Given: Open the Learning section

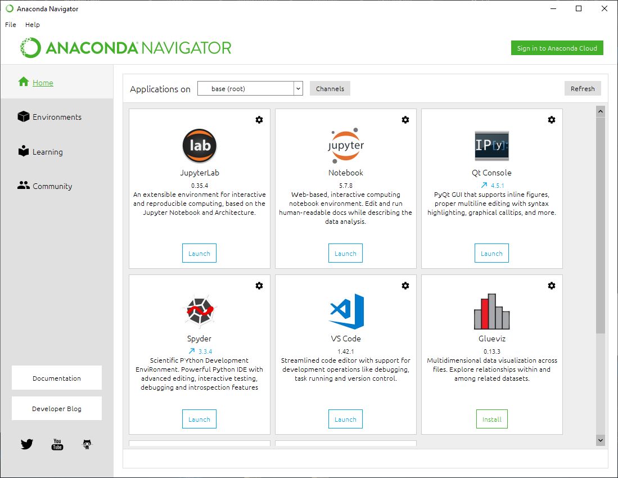Looking at the screenshot, I should point(47,151).
